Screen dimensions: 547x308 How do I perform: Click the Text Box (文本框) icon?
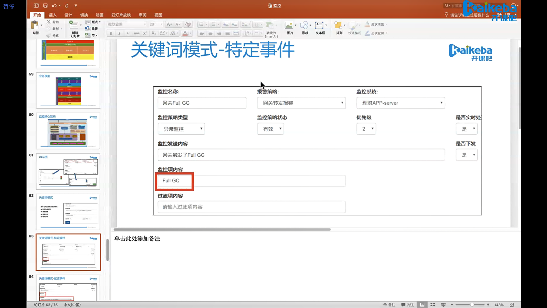[319, 26]
